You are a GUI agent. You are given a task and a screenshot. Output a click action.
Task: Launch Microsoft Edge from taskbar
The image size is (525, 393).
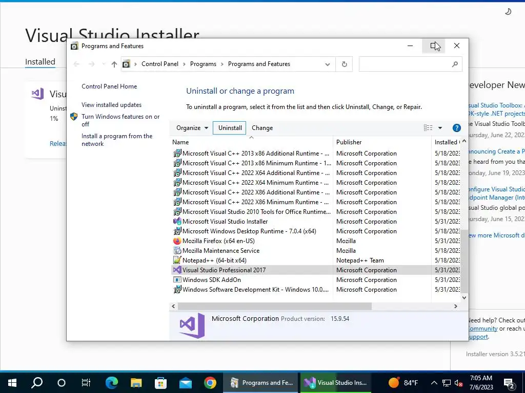(111, 383)
